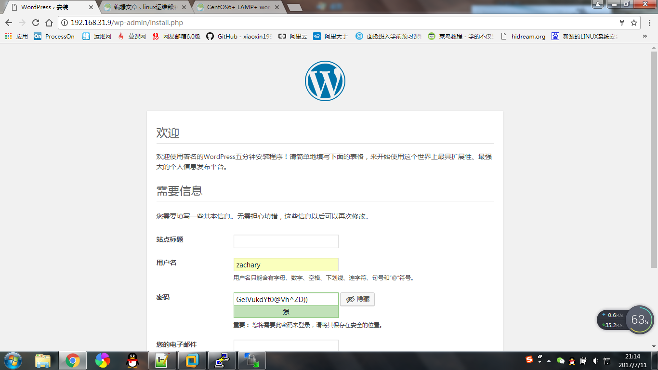Close the CentOS6+ LAMP tab

click(277, 7)
